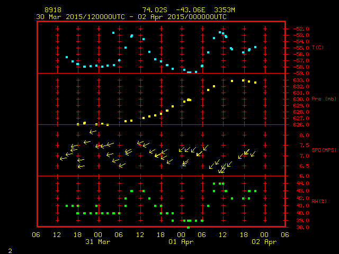
Task: Click humidity tick label 44.0
Action: click(x=302, y=184)
